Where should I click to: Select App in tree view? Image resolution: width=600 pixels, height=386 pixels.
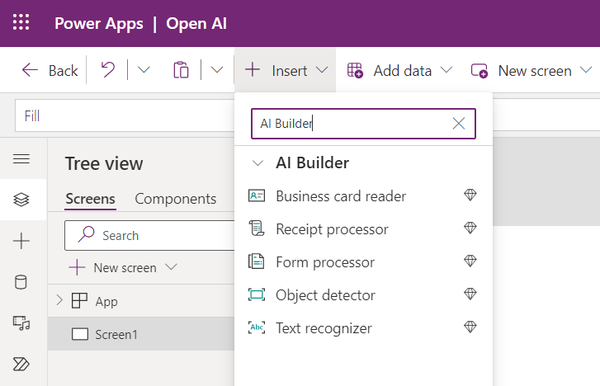tap(106, 301)
